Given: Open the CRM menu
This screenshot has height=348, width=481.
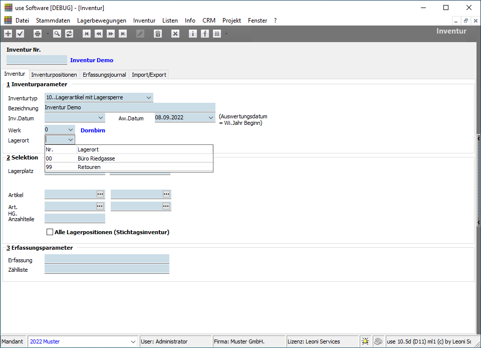Looking at the screenshot, I should click(x=209, y=21).
